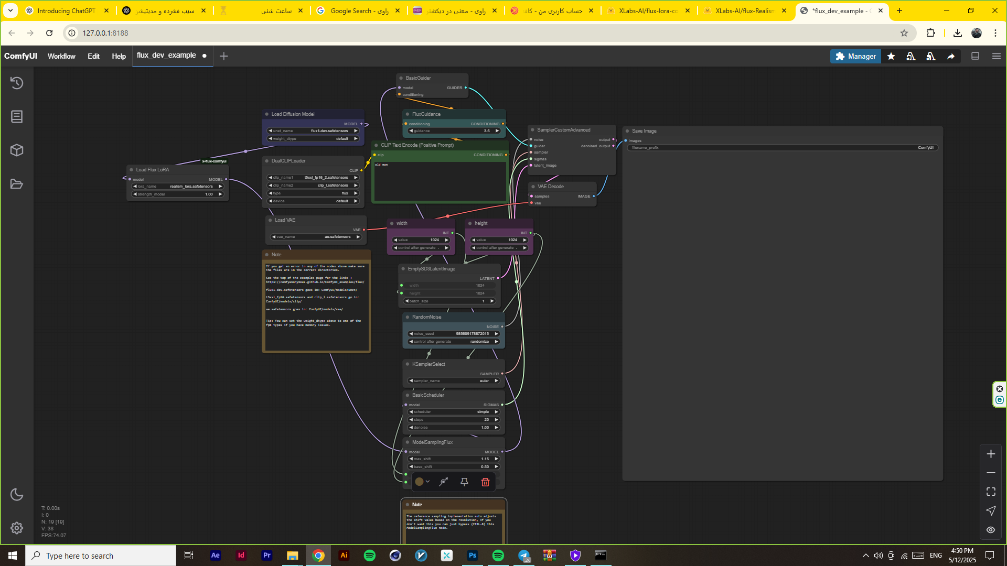The height and width of the screenshot is (566, 1007).
Task: Toggle the bottom panel icon
Action: [x=975, y=56]
